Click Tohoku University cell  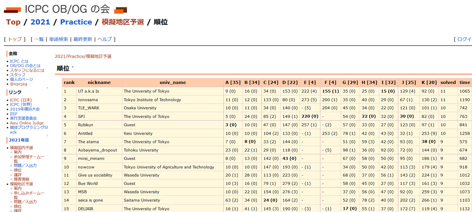(173, 150)
